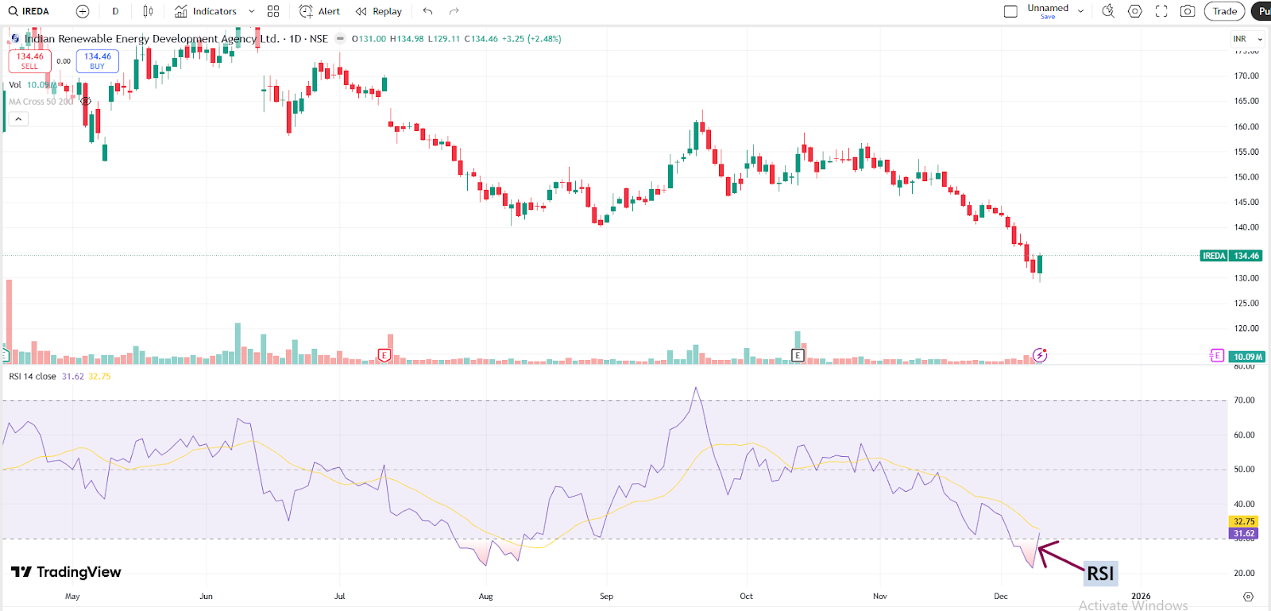
Task: Click the 134.46 SELL button
Action: coord(30,60)
